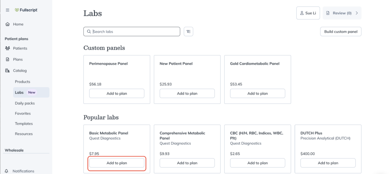This screenshot has height=174, width=392.
Task: Open the filter options icon beside search
Action: [188, 32]
